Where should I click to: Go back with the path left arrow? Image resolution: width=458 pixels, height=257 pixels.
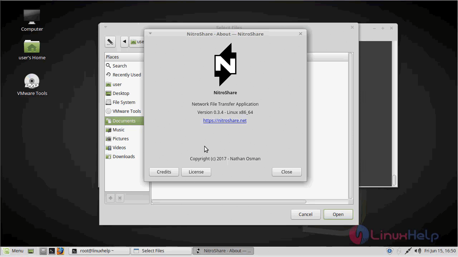125,42
